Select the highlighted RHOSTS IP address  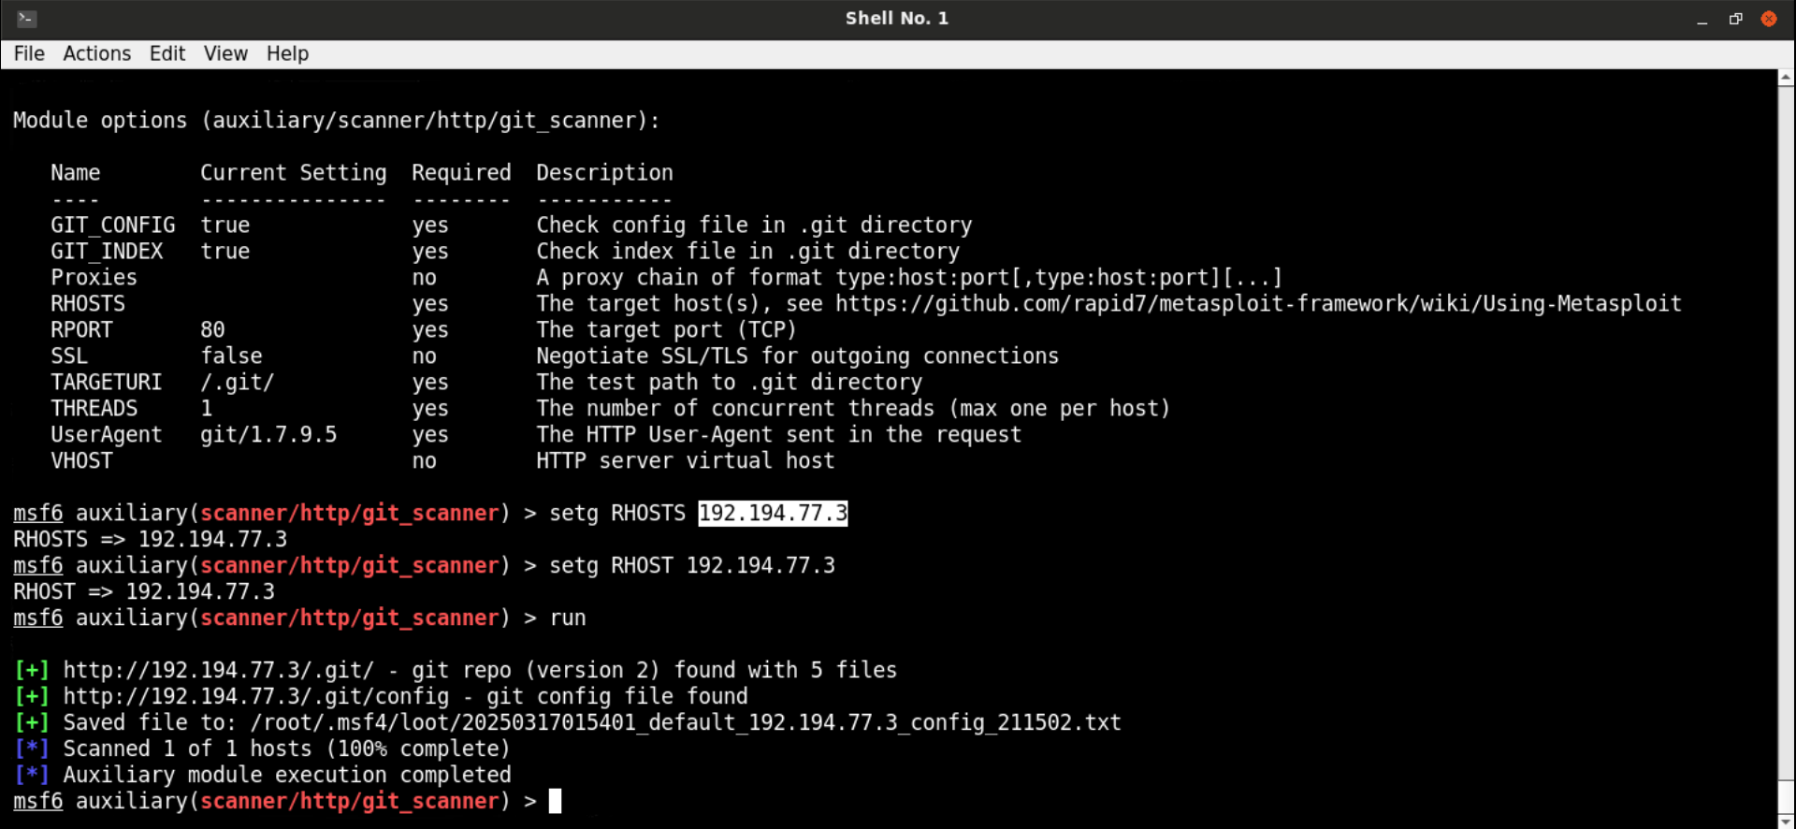coord(773,513)
